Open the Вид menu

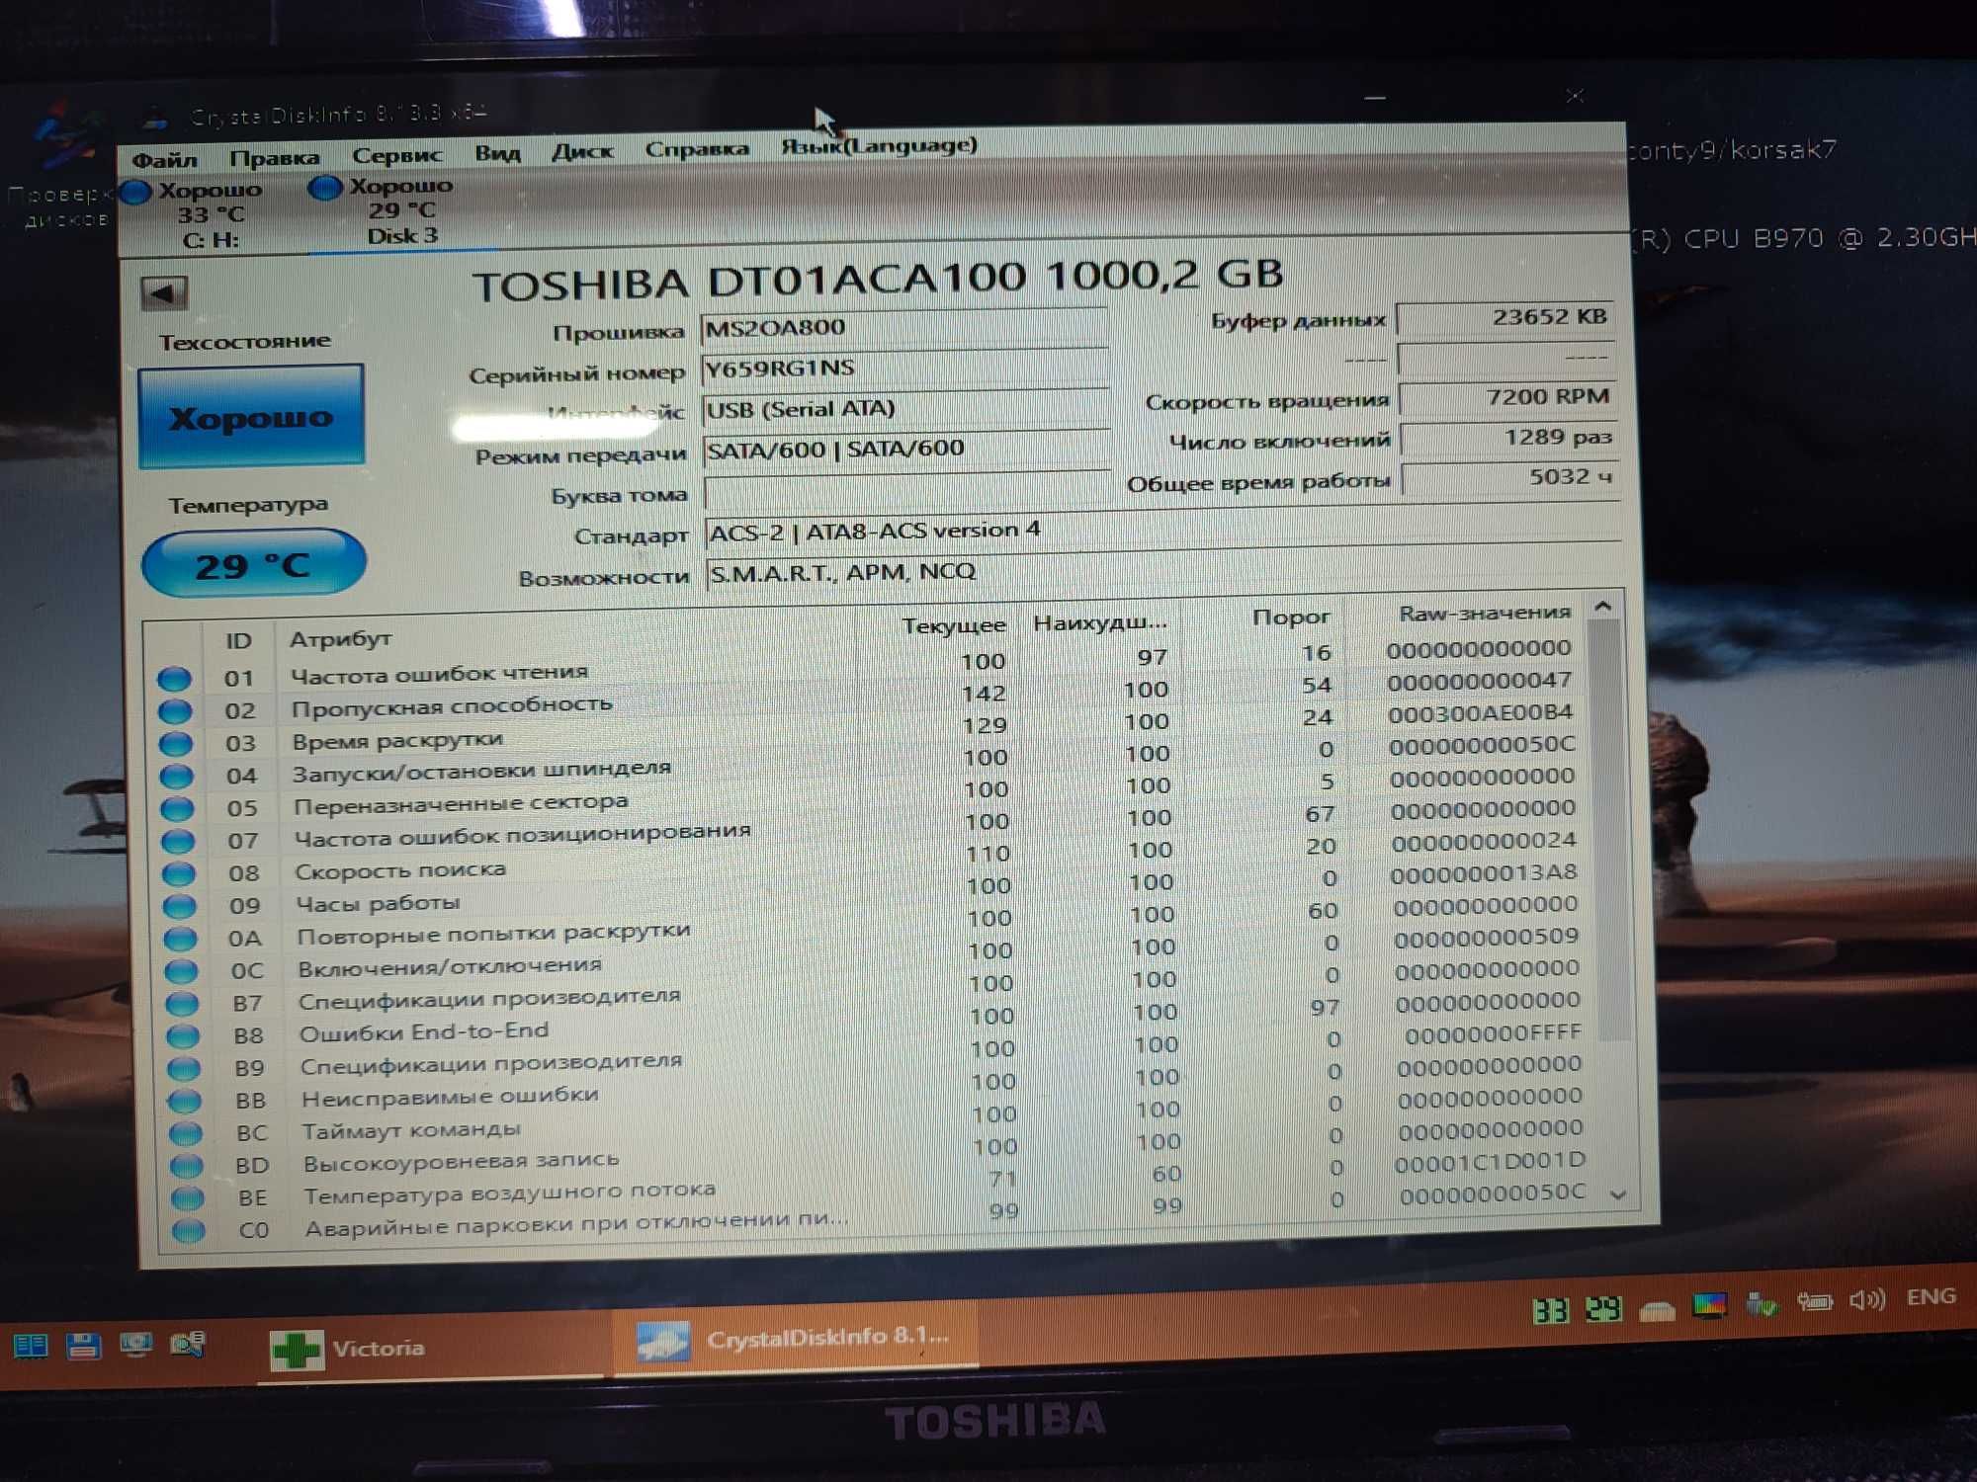(x=497, y=153)
